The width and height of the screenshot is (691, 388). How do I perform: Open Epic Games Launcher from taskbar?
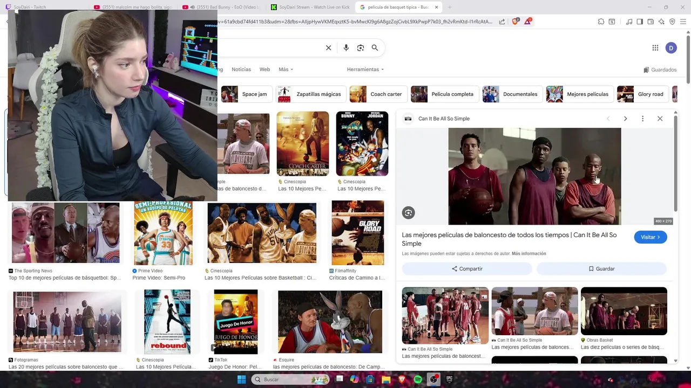click(449, 379)
